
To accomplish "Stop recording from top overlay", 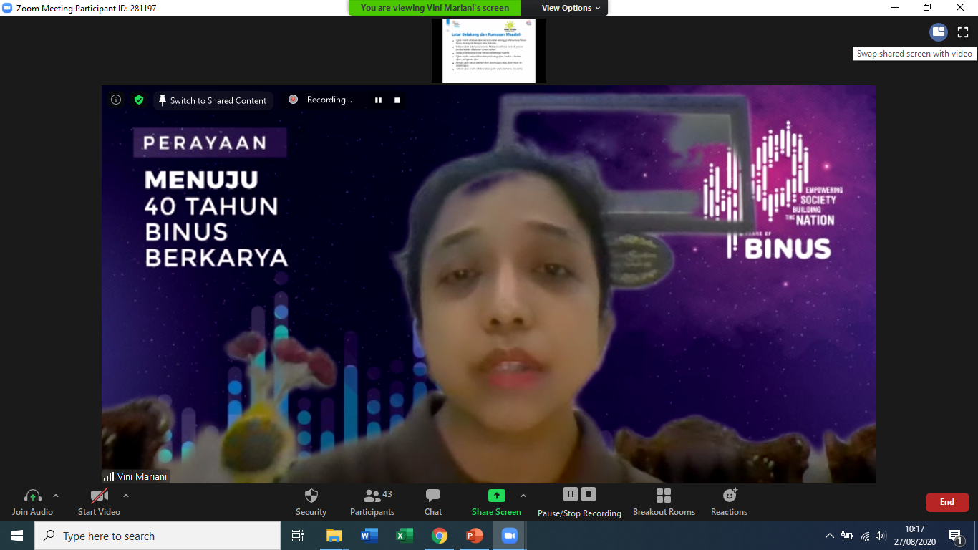I will click(397, 100).
